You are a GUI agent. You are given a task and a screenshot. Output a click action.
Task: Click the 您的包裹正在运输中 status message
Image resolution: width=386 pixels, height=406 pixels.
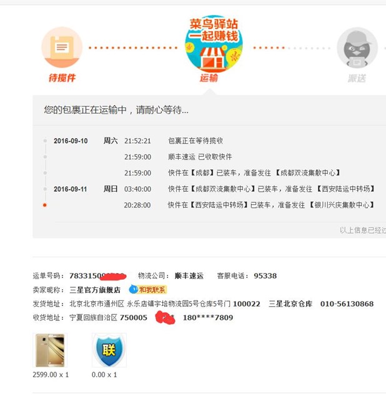(116, 110)
